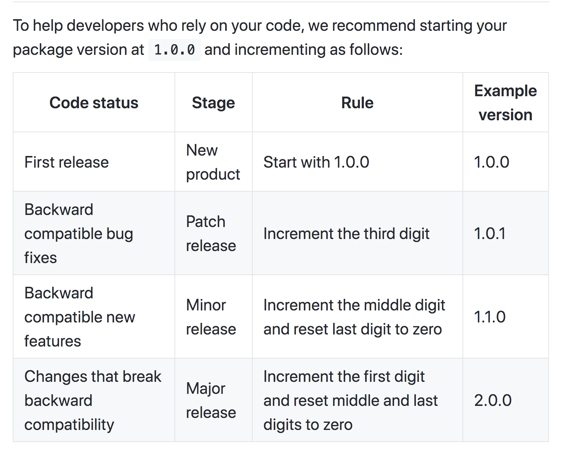Screen dimensions: 561x451
Task: Select Backward compatible bug fixes cell
Action: 94,233
